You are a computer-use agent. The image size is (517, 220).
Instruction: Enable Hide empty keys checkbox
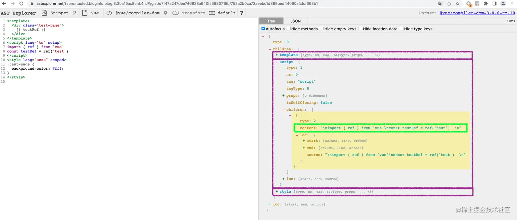[322, 29]
